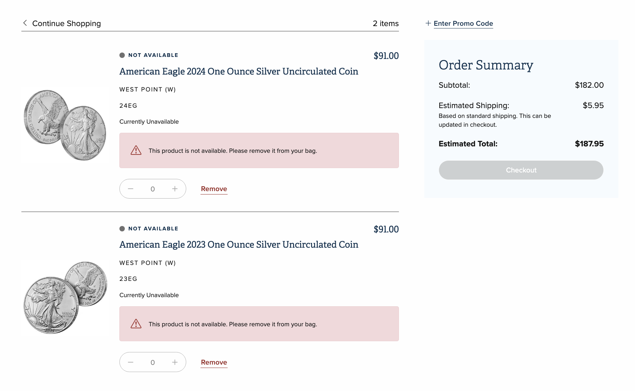The height and width of the screenshot is (391, 635).
Task: Increase quantity for the 2023 Silver Eagle coin
Action: point(175,362)
